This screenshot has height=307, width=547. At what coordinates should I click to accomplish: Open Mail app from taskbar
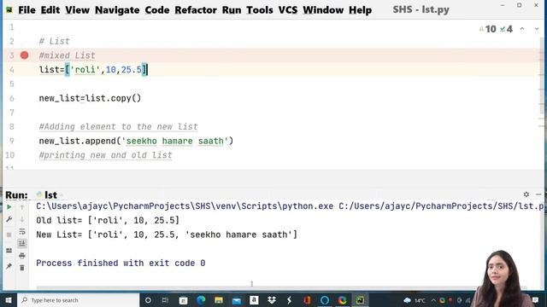[237, 300]
